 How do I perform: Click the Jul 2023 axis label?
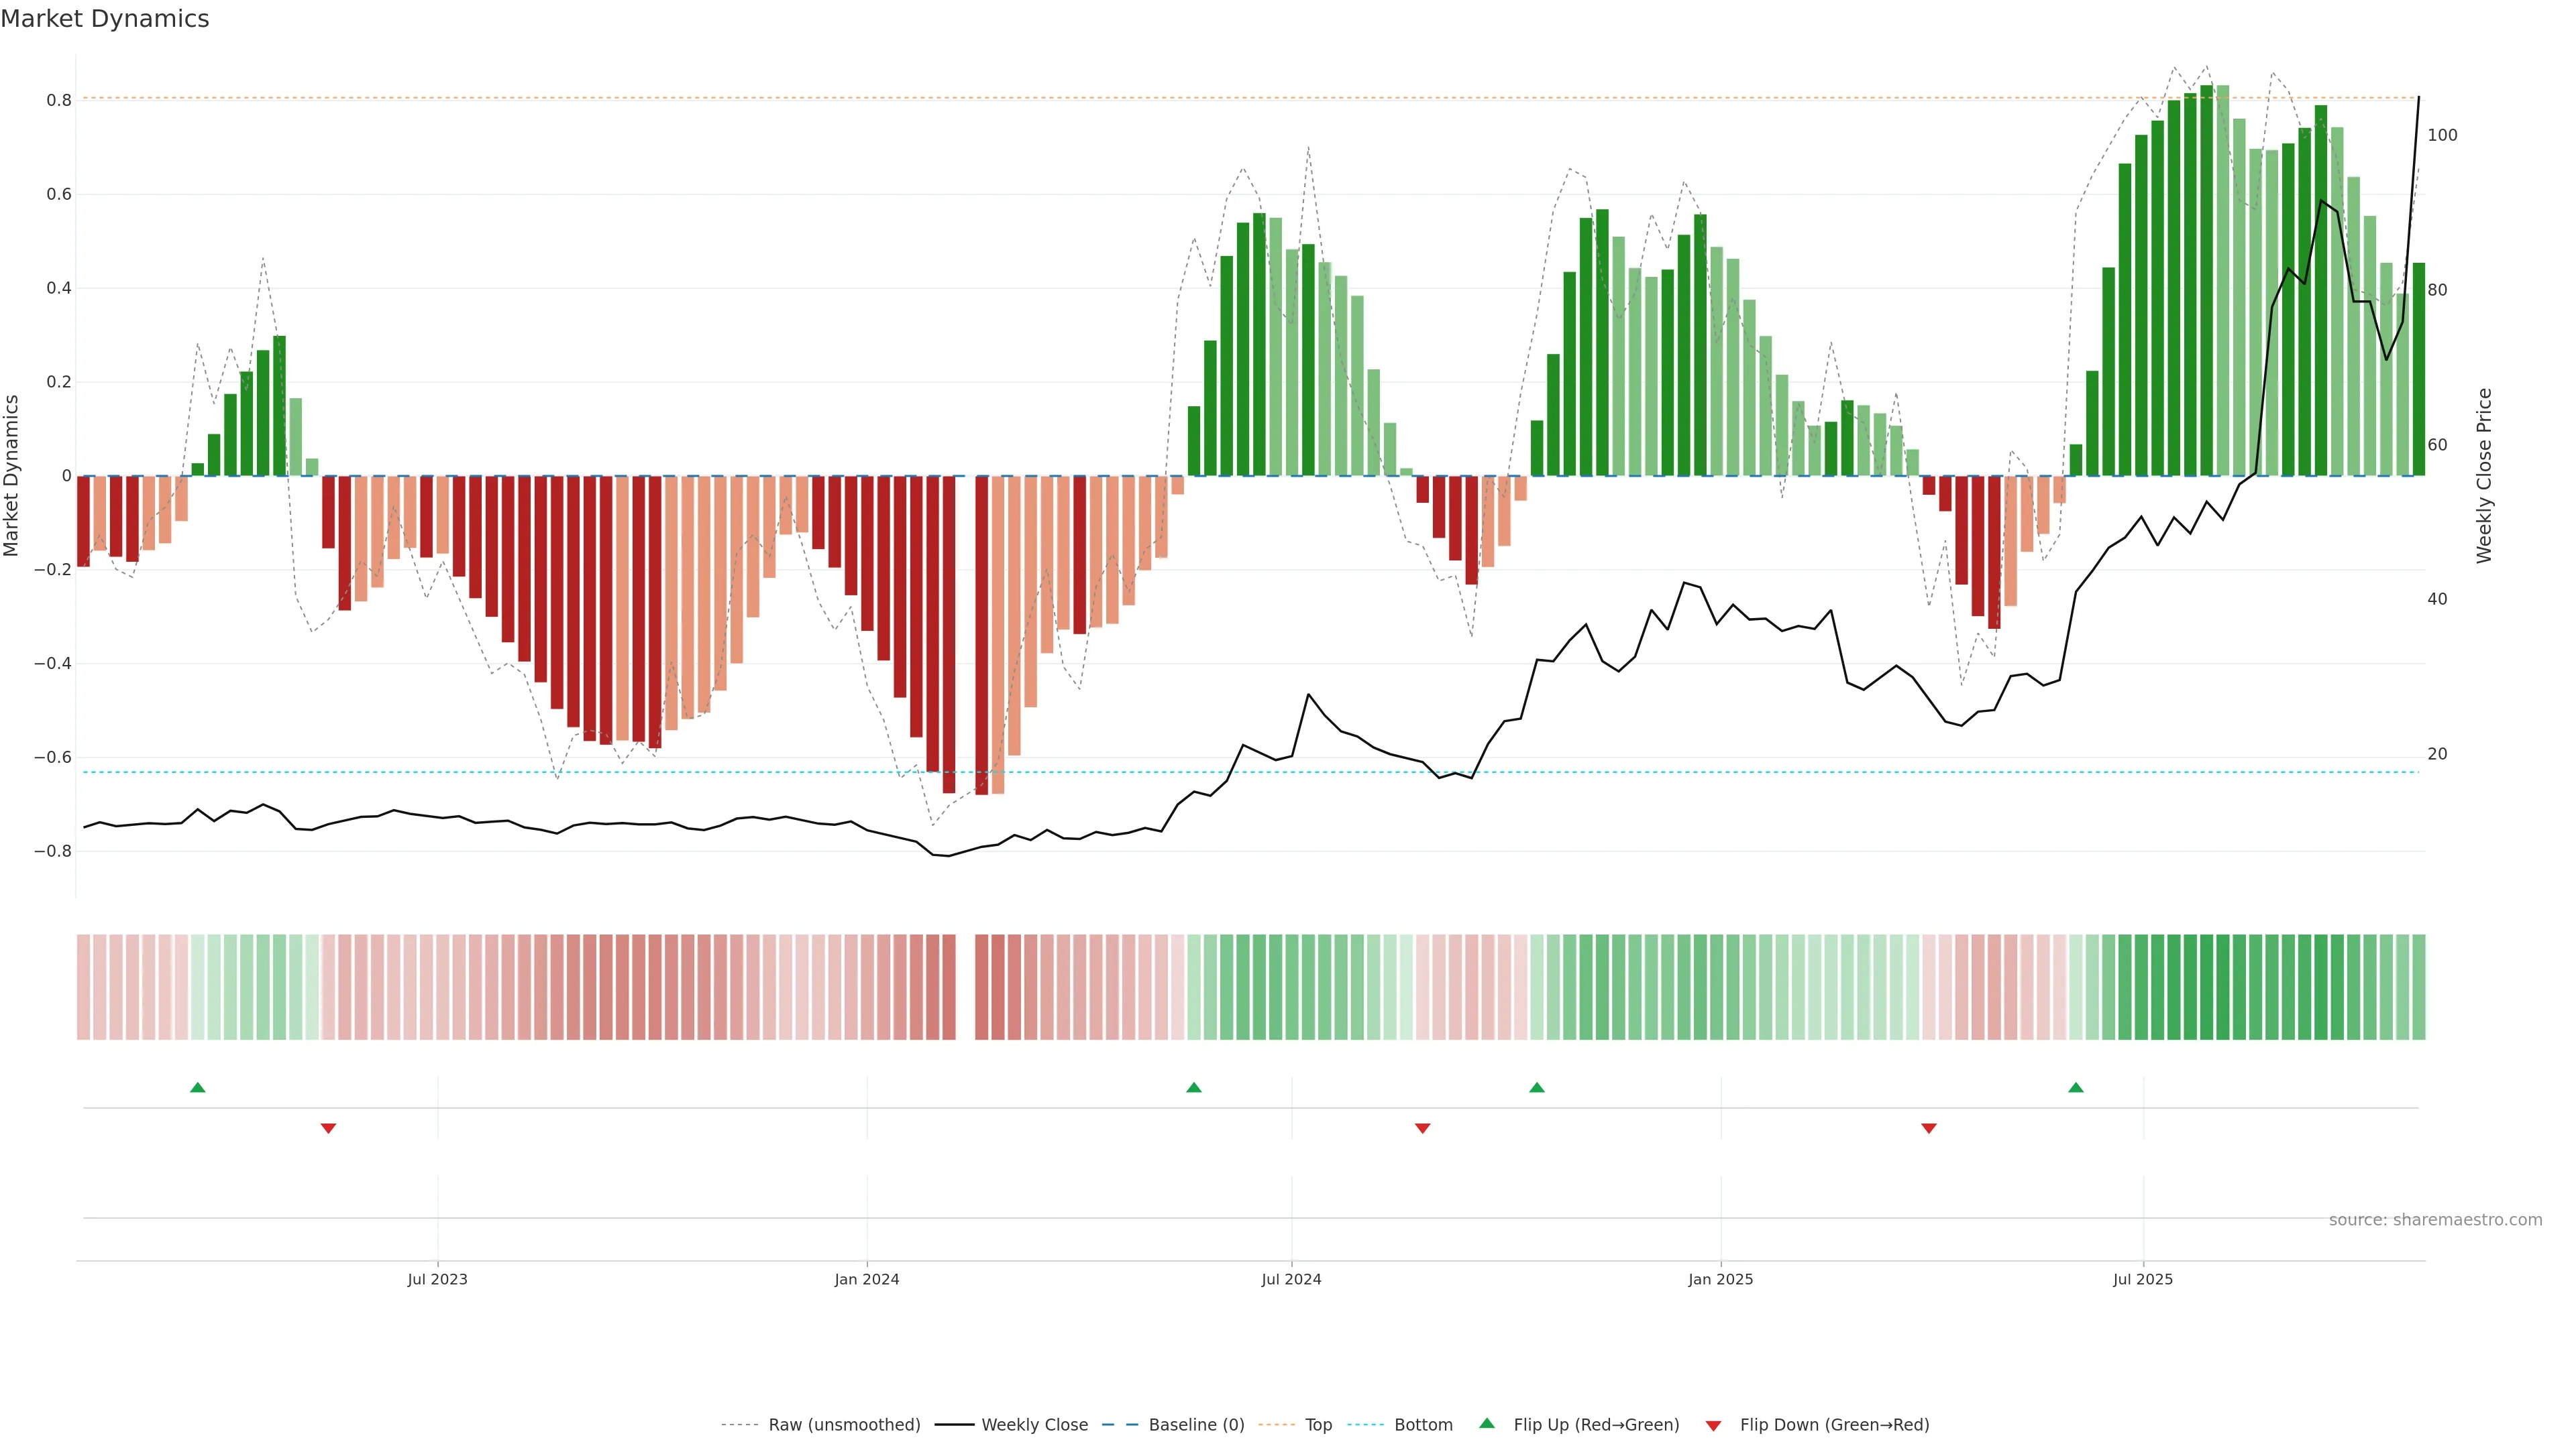tap(437, 1279)
